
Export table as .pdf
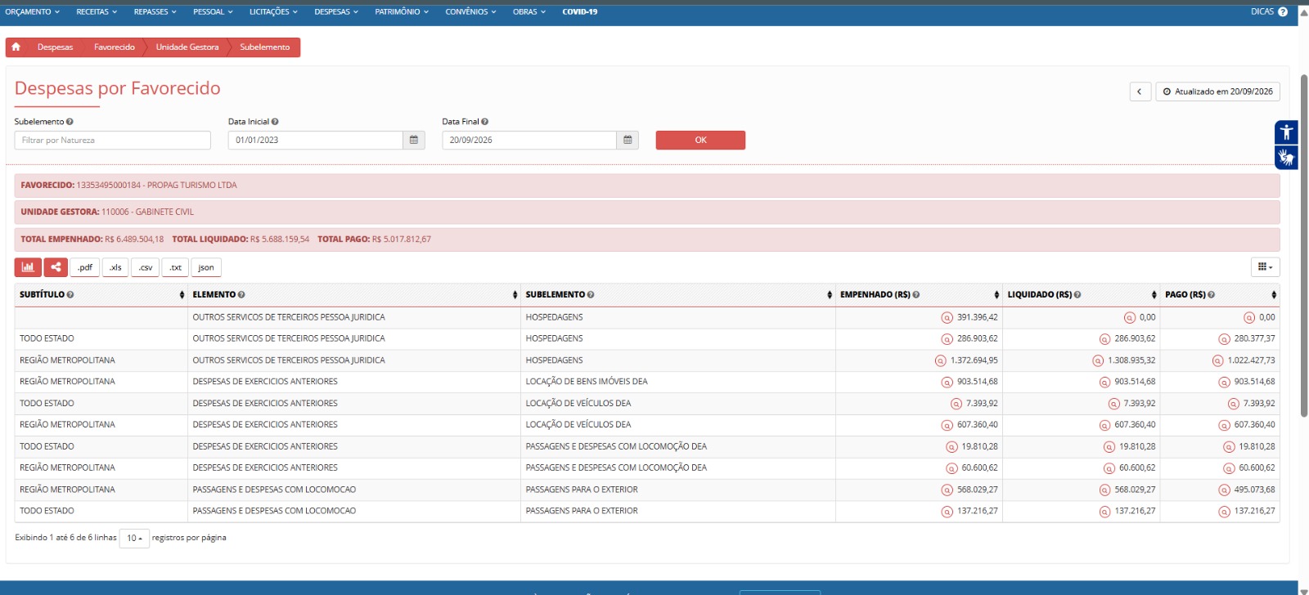85,267
